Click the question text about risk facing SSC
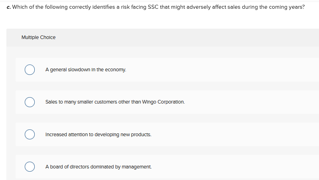This screenshot has height=180, width=319. 160,8
